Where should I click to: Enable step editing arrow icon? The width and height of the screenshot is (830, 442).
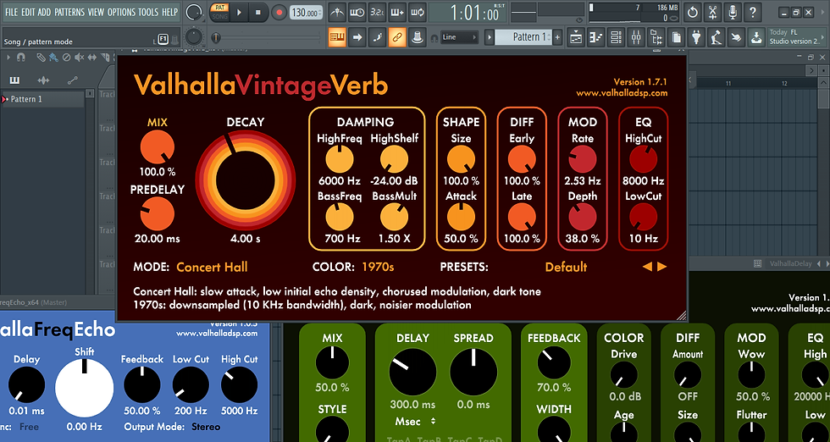357,37
